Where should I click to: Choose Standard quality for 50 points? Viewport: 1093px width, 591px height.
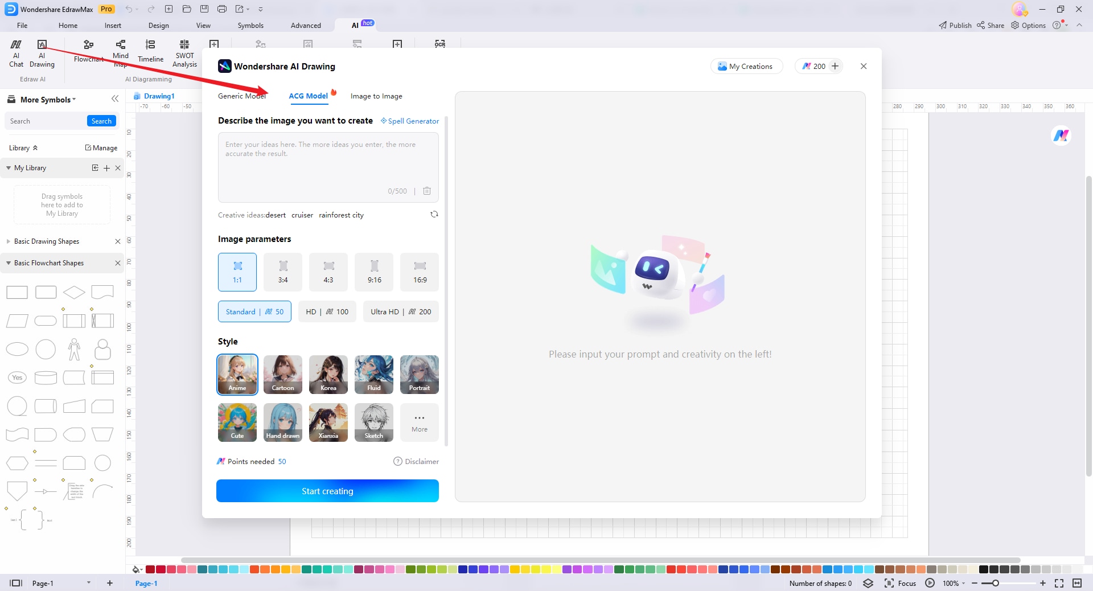point(254,311)
